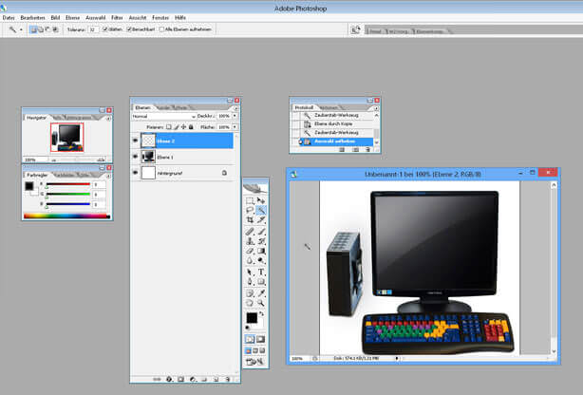The width and height of the screenshot is (583, 395).
Task: Select the Magic Wand tool in toolbox
Action: [x=261, y=210]
